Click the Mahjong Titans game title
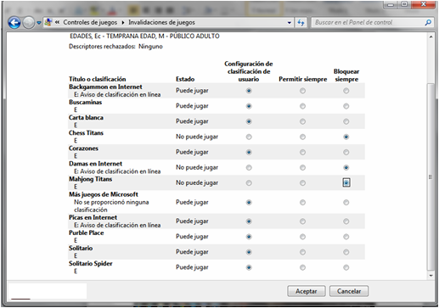Image resolution: width=439 pixels, height=308 pixels. pyautogui.click(x=91, y=179)
